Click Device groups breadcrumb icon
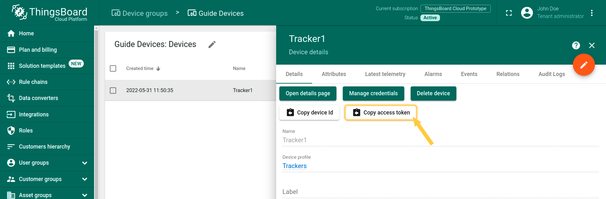606x199 pixels. point(116,13)
